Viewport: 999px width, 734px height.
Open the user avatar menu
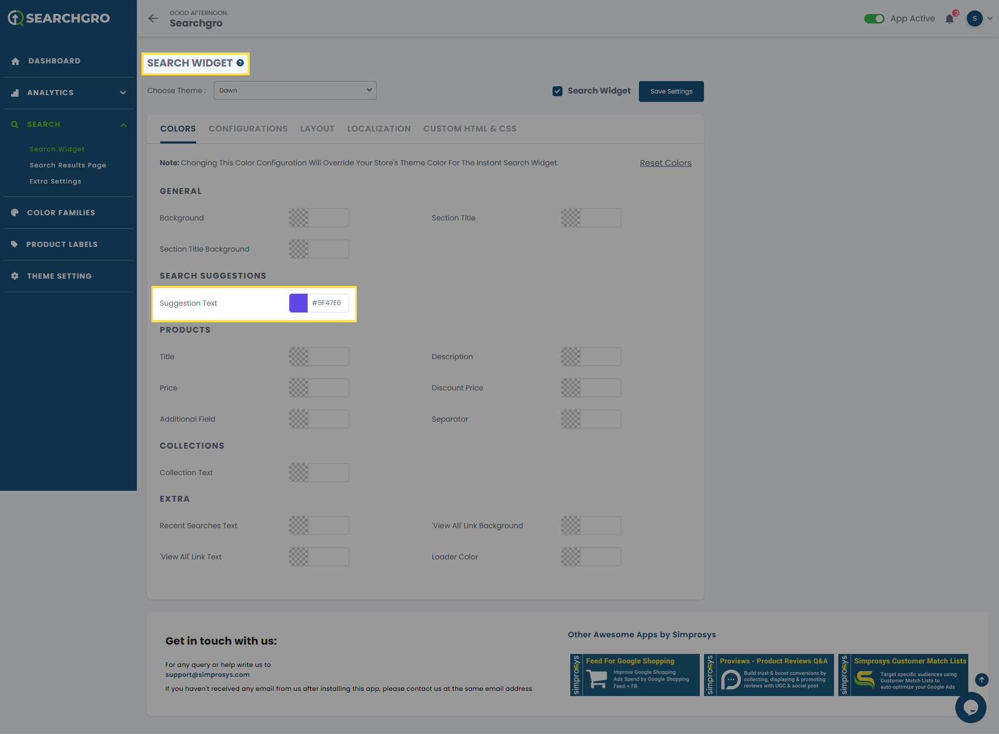pyautogui.click(x=975, y=19)
